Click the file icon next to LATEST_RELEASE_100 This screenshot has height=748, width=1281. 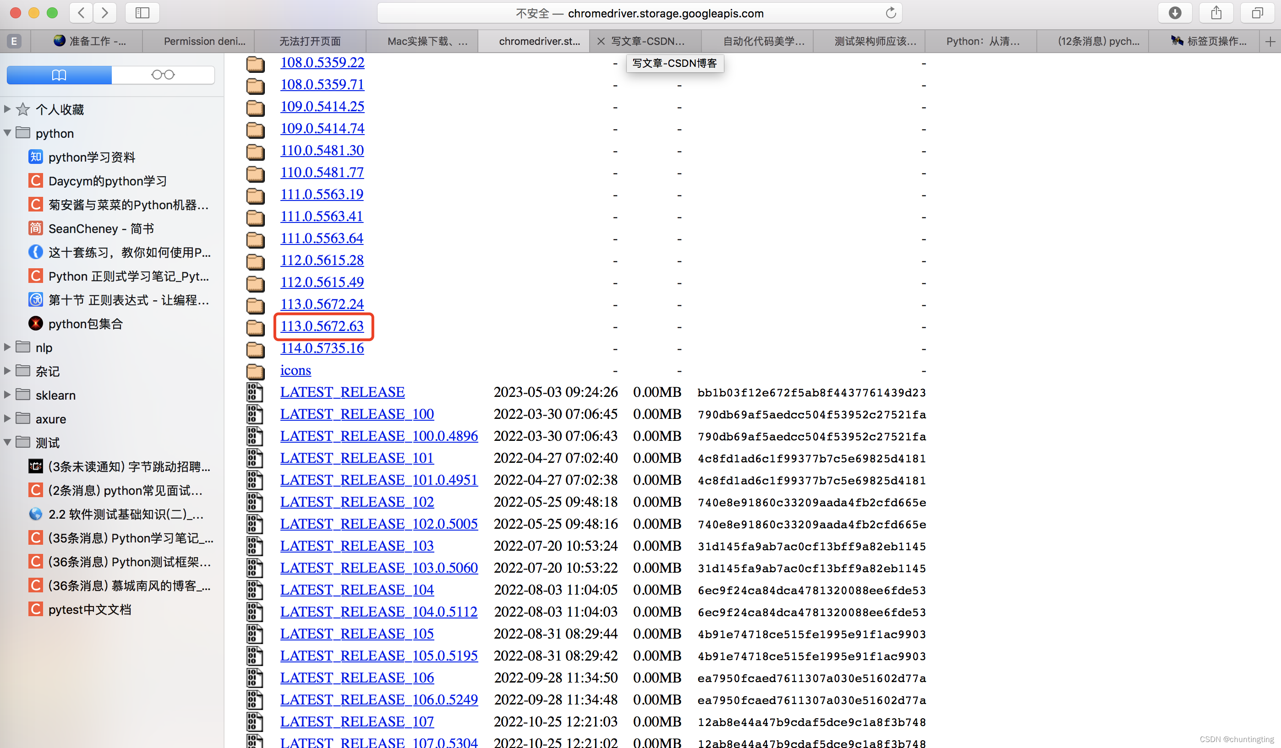click(x=255, y=414)
